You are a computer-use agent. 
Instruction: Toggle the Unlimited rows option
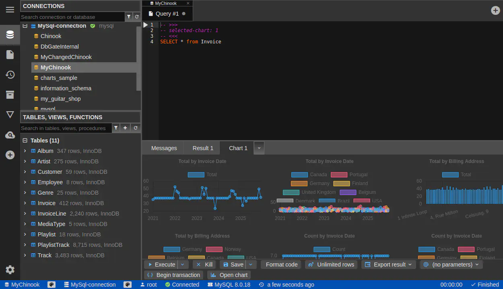[x=331, y=265]
